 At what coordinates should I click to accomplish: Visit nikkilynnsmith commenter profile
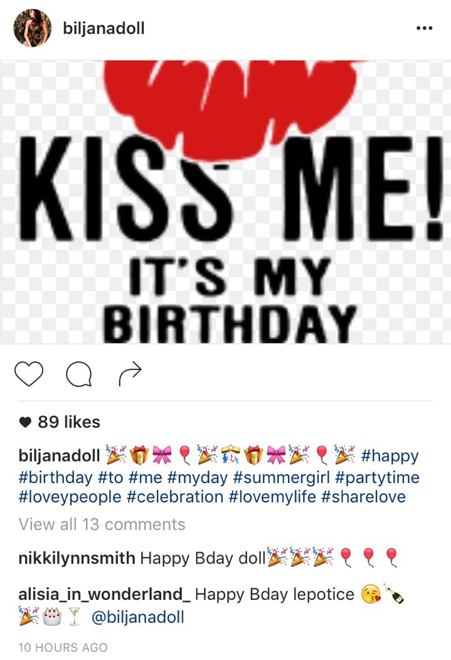pyautogui.click(x=77, y=558)
